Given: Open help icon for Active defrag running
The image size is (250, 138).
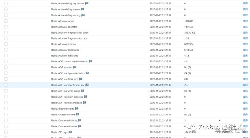Looking at the screenshot, I should coord(83,15).
